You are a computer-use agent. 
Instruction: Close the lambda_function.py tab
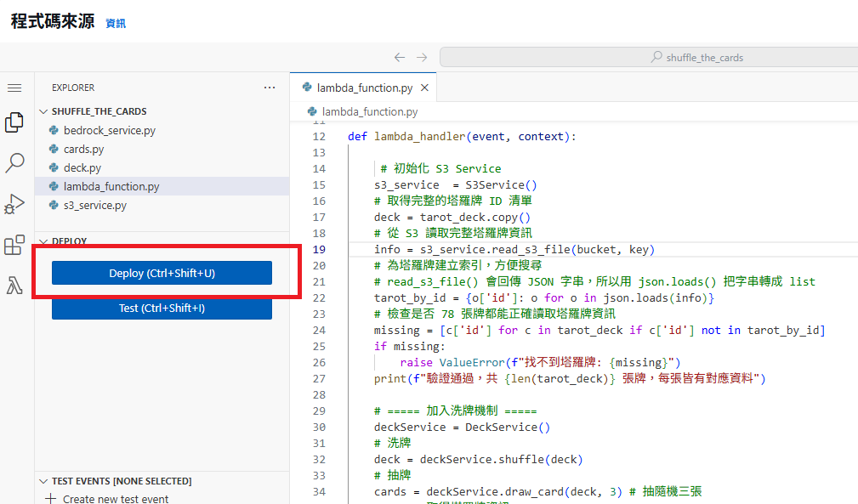pyautogui.click(x=424, y=88)
